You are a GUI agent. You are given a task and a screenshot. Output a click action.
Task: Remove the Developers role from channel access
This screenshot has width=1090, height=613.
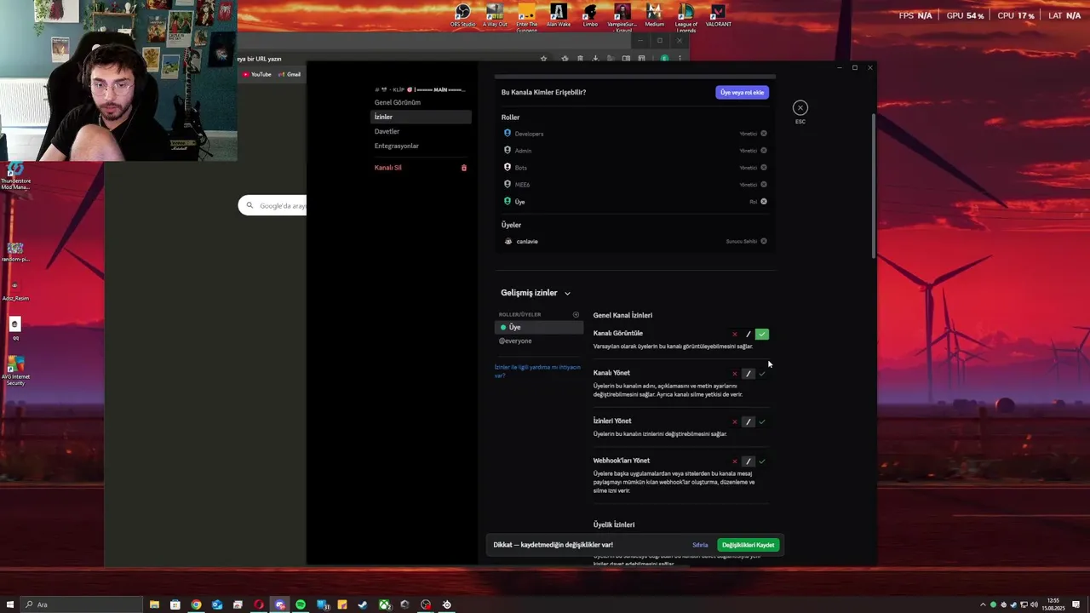click(x=763, y=134)
